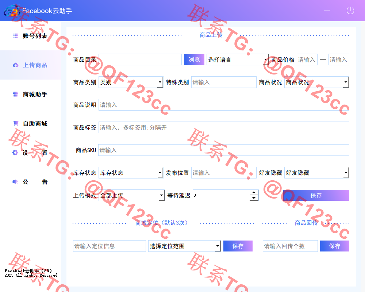This screenshot has height=292, width=365.
Task: Click the 商品回传 section heading
Action: [306, 223]
